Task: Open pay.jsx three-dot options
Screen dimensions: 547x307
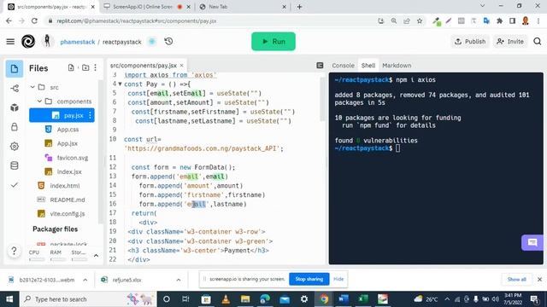Action: click(x=90, y=115)
